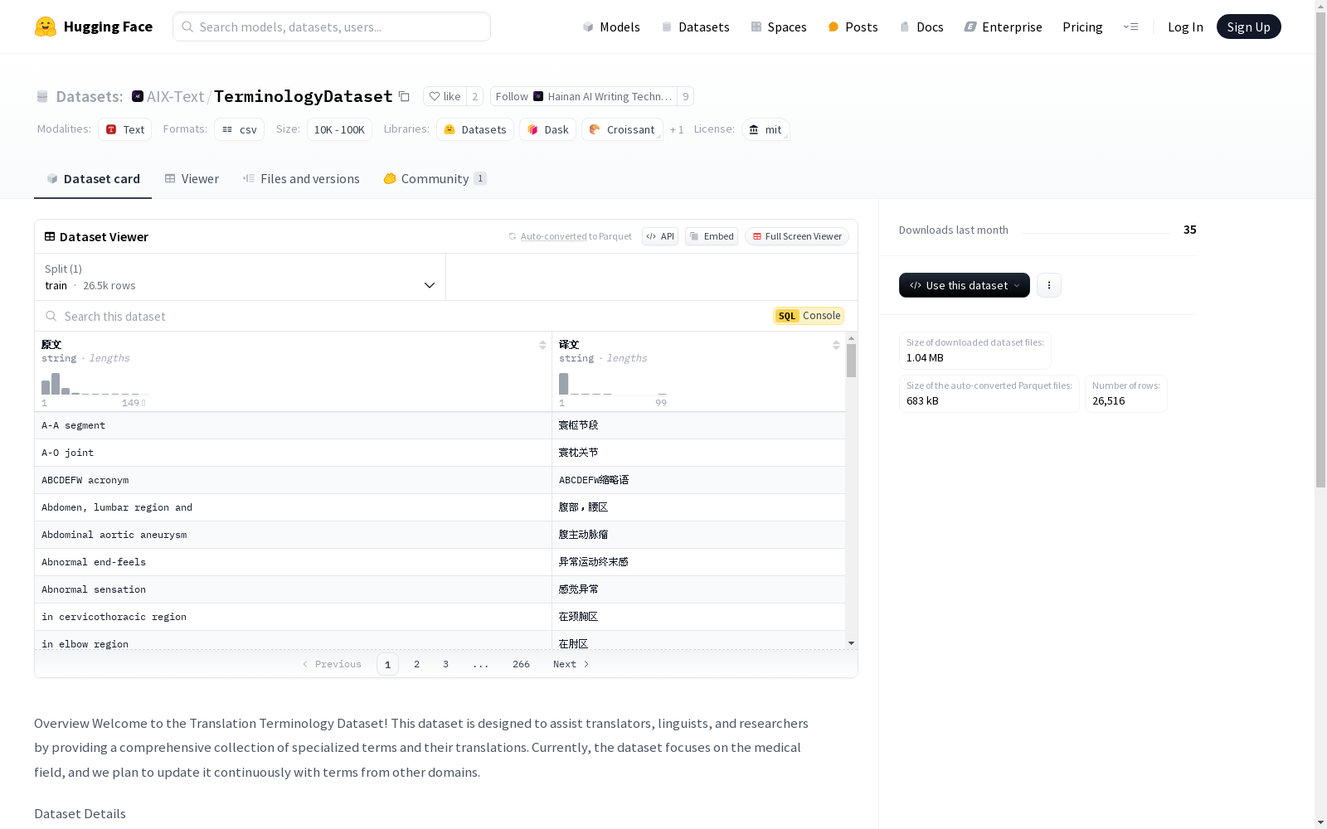Viewport: 1327px width, 829px height.
Task: Click the AIX-Text breadcrumb link
Action: coord(175,96)
